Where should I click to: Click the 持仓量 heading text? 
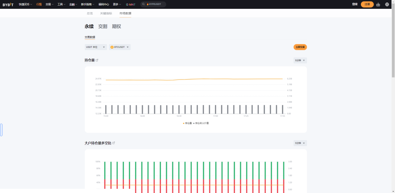(x=90, y=60)
